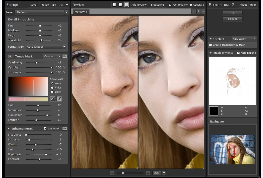Open the Presets button
Image resolution: width=263 pixels, height=178 pixels.
(x=45, y=5)
